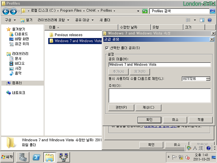
Task: Refresh the Profiles folder view
Action: tap(145, 11)
